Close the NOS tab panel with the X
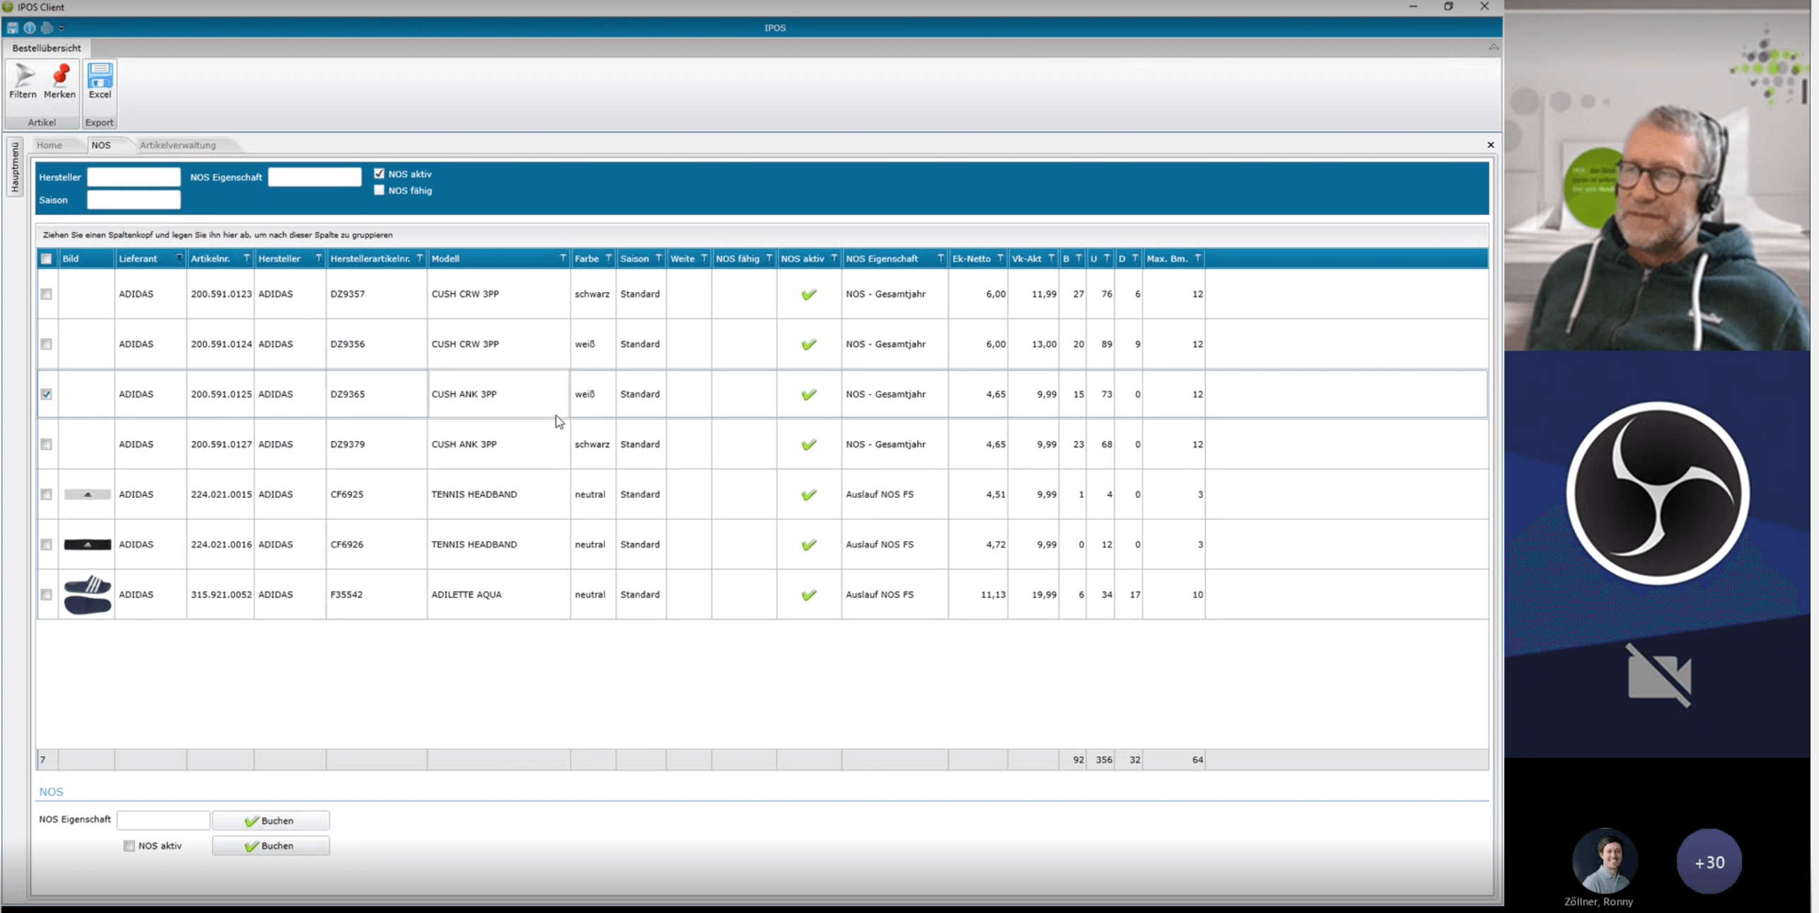Screen dimensions: 1819x913 pyautogui.click(x=1491, y=145)
